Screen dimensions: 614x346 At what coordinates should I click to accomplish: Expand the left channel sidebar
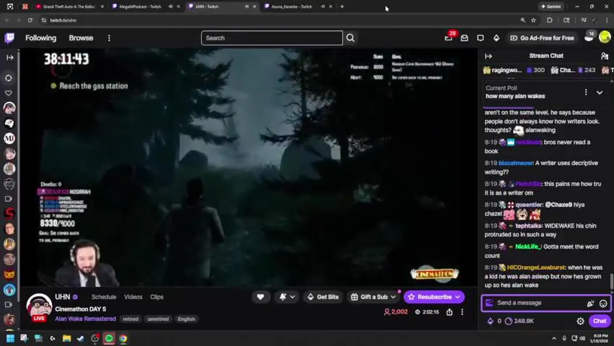click(10, 57)
